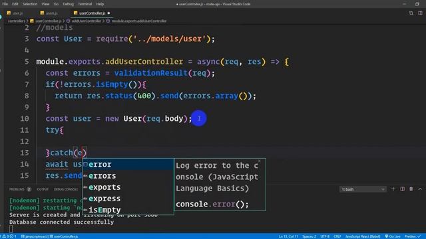
Task: Click 'isEmpty' on line 7
Action: click(112, 84)
